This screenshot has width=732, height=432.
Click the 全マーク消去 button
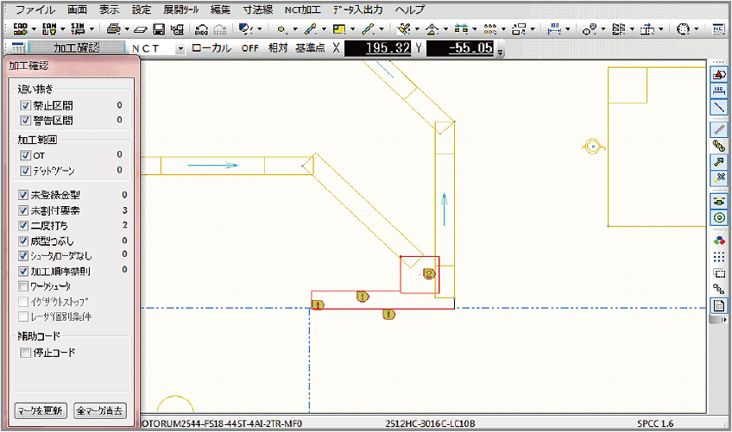[100, 410]
